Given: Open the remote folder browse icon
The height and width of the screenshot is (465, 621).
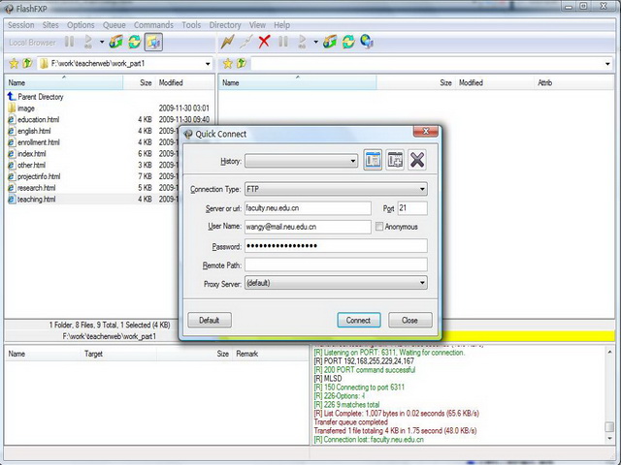Looking at the screenshot, I should pyautogui.click(x=330, y=42).
